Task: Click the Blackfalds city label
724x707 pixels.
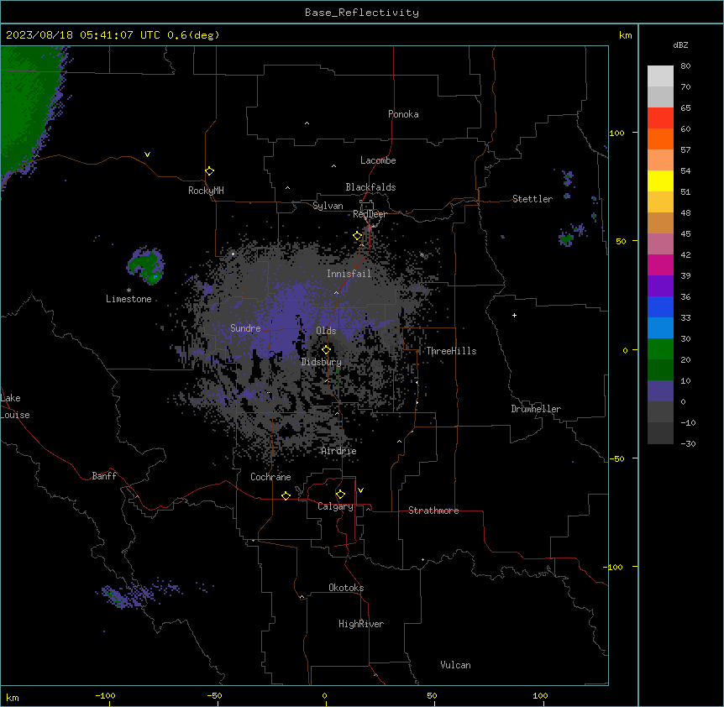Action: pos(370,187)
